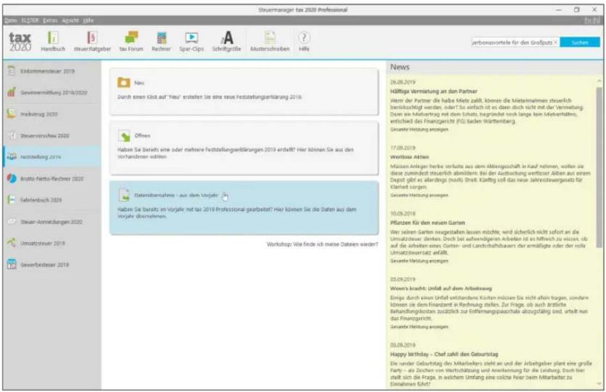Select Umsatzsteuer 2019 in sidebar
The width and height of the screenshot is (606, 392).
coord(52,243)
